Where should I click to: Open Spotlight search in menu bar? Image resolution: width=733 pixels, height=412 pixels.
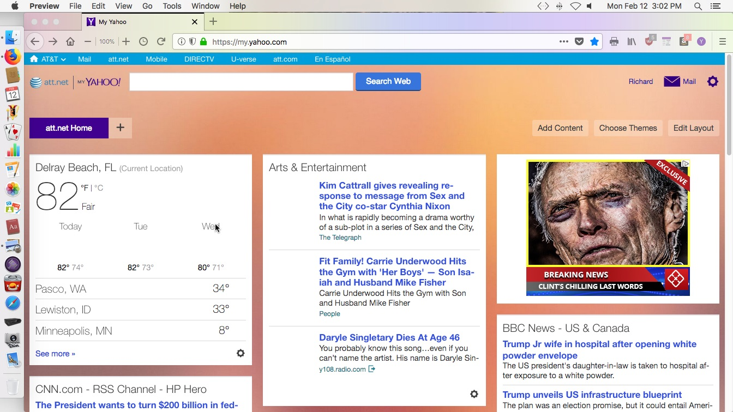coord(698,6)
